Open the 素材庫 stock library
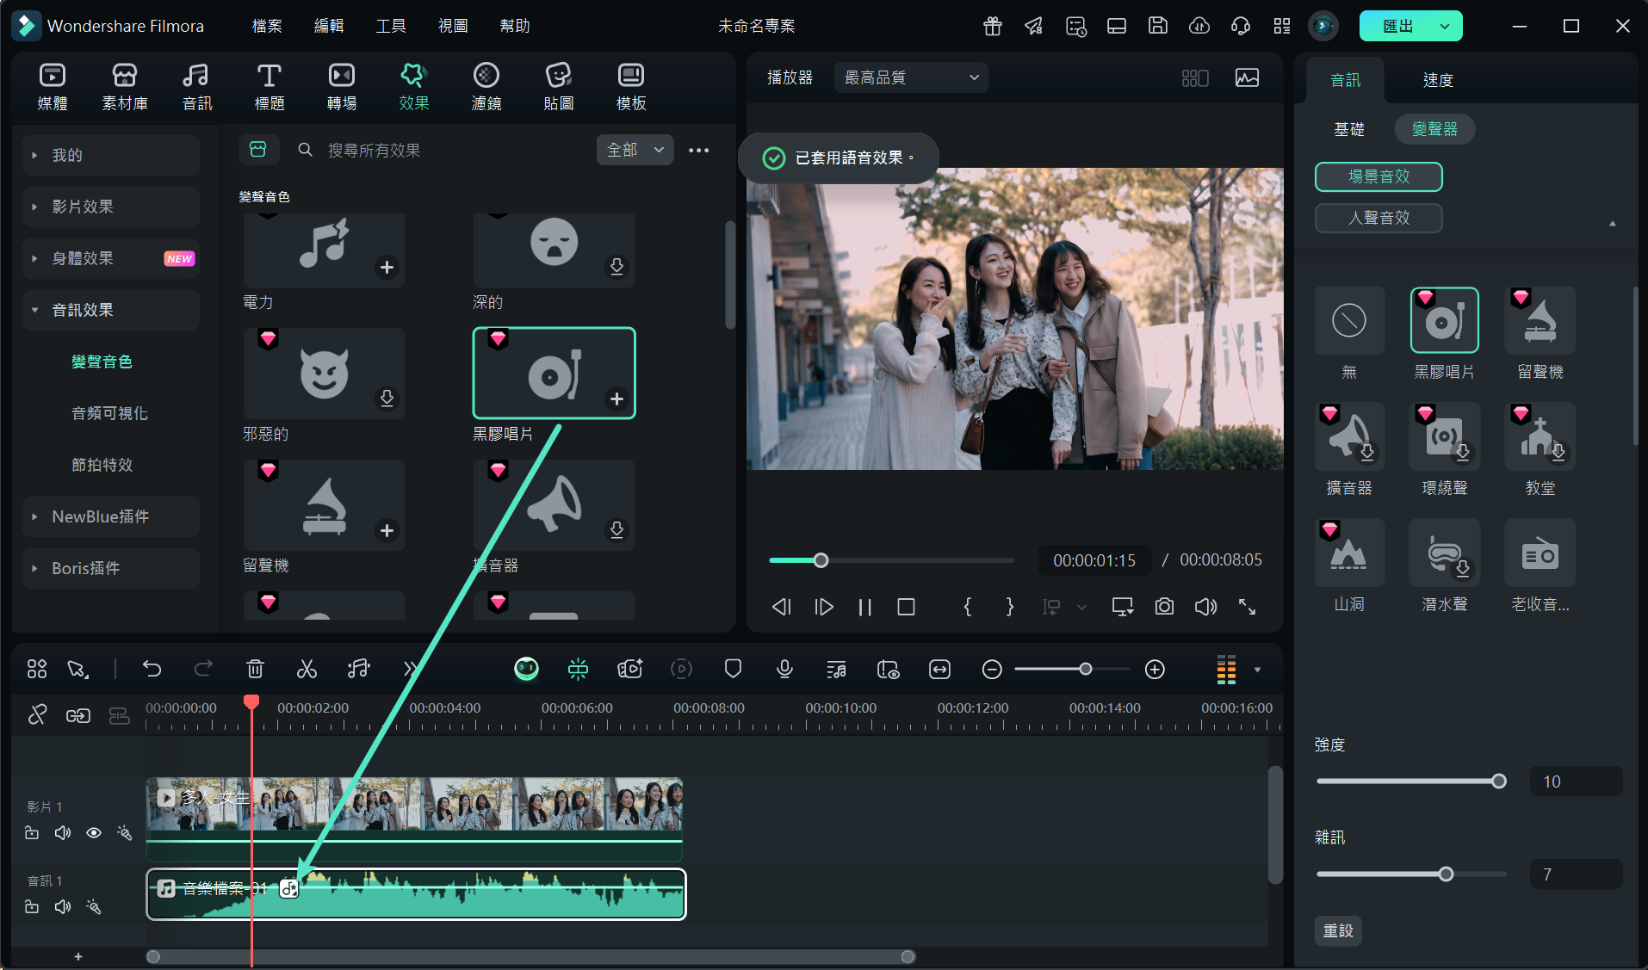Image resolution: width=1648 pixels, height=970 pixels. pyautogui.click(x=125, y=87)
